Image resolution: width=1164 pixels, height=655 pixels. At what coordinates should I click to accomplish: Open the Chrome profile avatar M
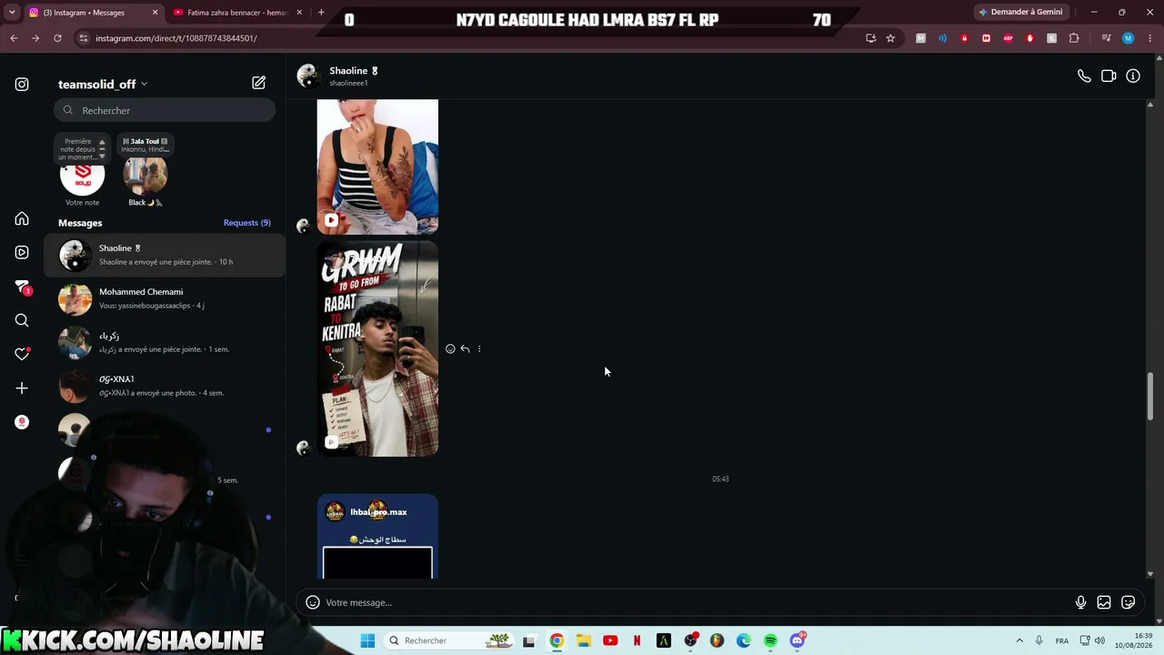point(1128,38)
